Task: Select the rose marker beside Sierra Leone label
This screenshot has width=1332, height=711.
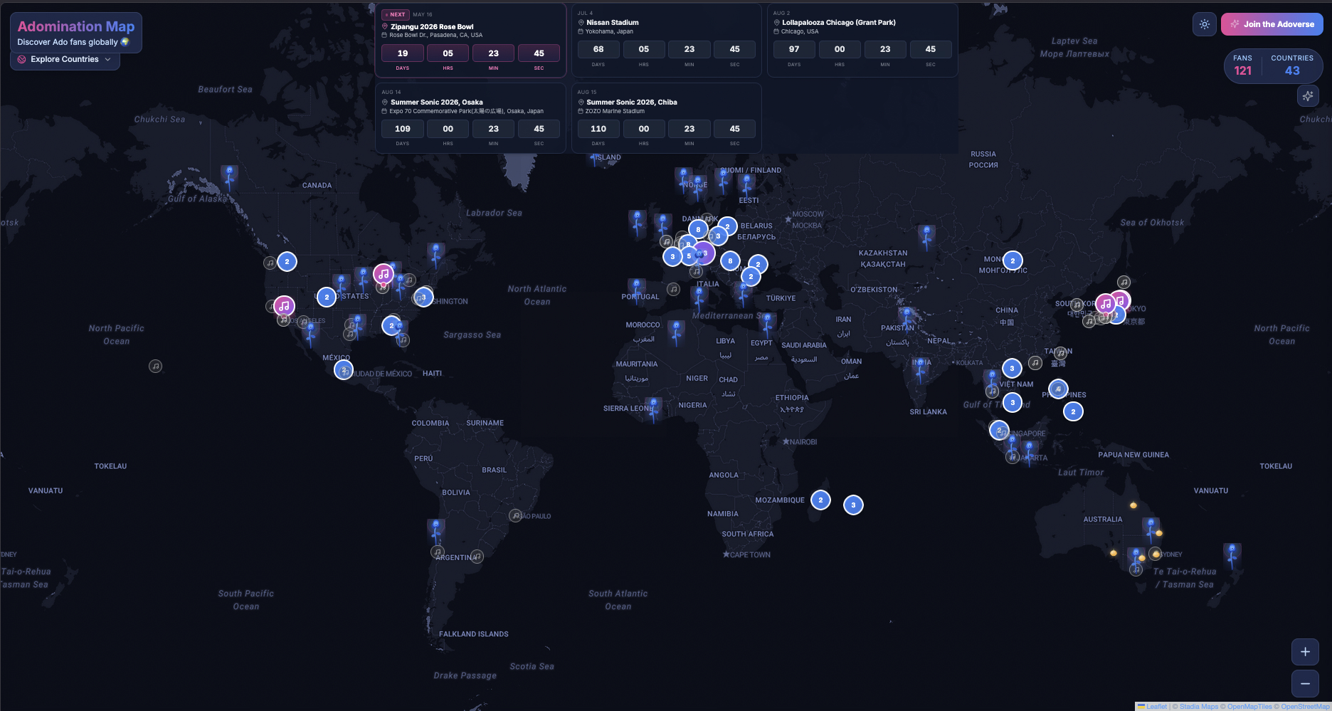Action: coord(654,409)
